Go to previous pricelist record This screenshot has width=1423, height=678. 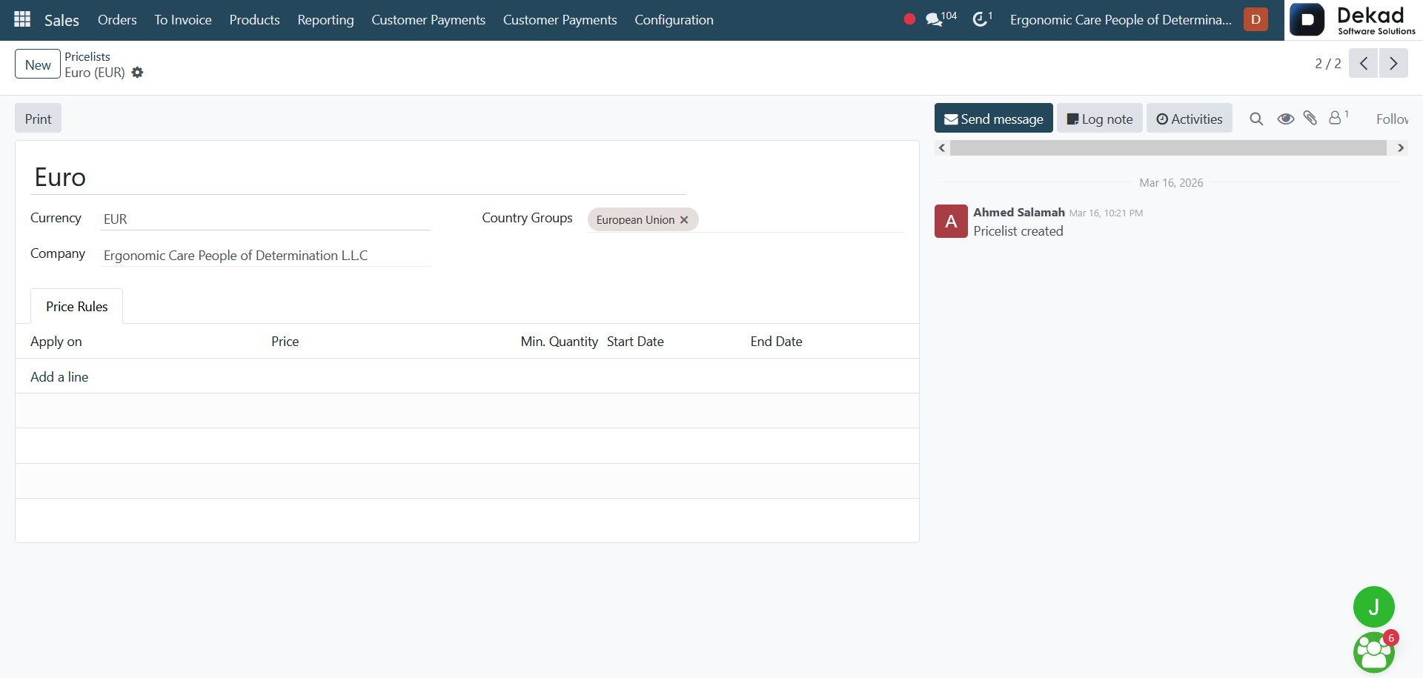[1363, 64]
